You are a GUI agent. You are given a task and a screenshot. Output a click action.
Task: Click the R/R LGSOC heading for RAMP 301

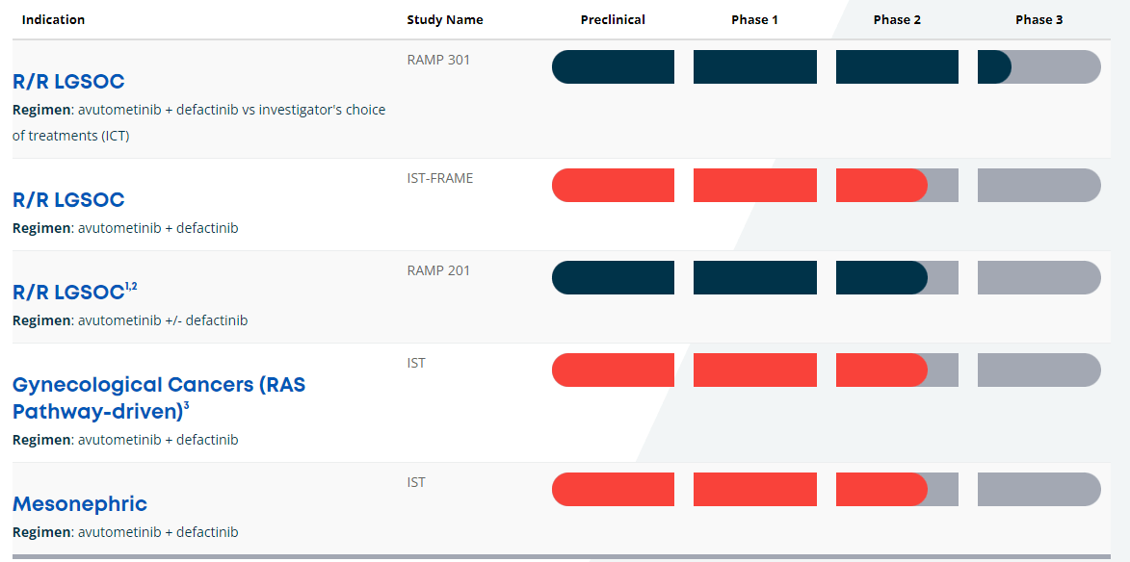pos(68,82)
